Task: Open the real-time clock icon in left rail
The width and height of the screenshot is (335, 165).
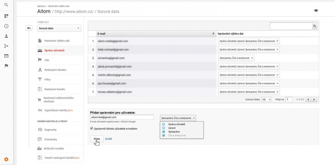Action: (x=6, y=26)
